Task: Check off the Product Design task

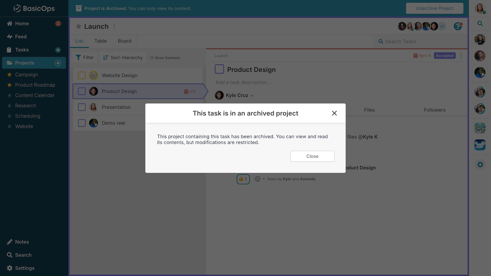Action: point(81,91)
